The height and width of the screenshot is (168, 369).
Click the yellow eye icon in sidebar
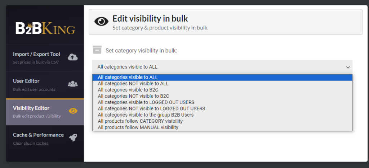[x=73, y=111]
